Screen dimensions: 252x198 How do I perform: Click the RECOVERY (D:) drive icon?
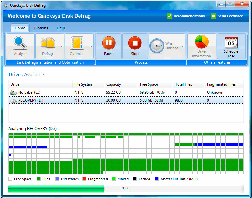[x=13, y=101]
